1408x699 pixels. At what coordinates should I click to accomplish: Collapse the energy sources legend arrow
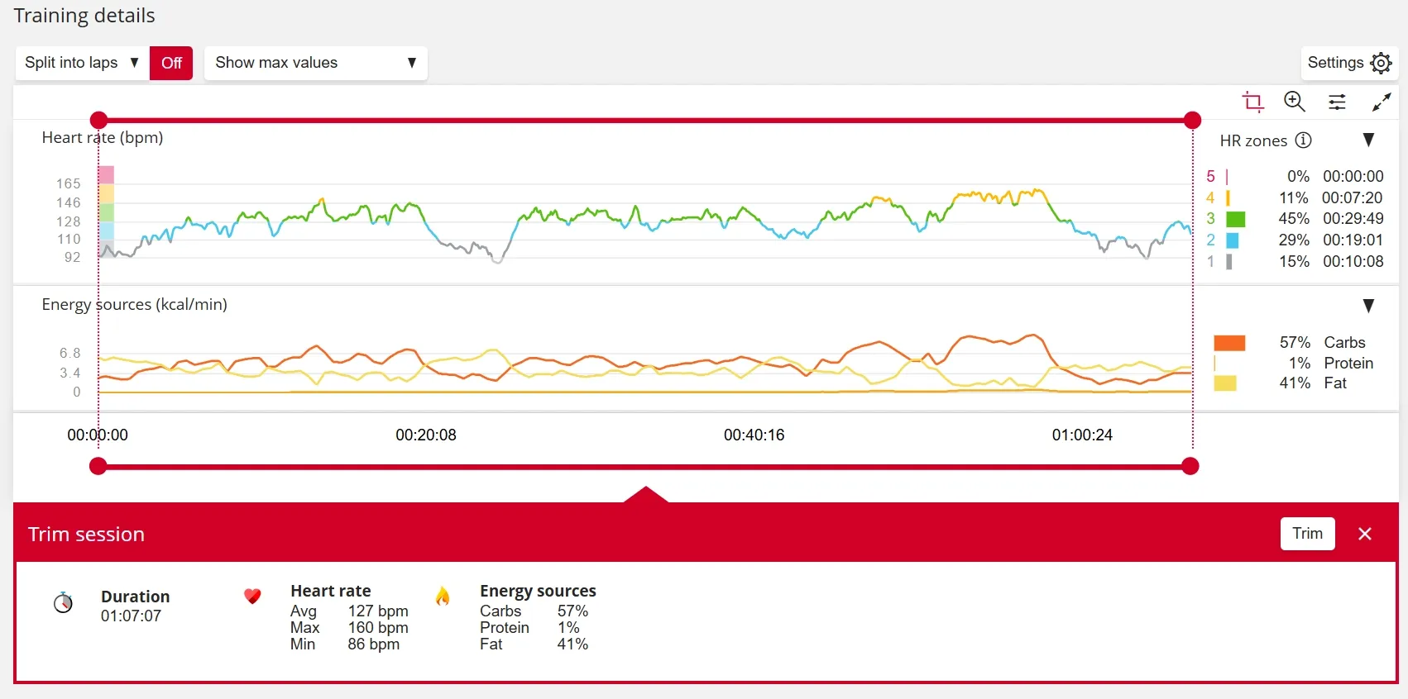(x=1368, y=306)
